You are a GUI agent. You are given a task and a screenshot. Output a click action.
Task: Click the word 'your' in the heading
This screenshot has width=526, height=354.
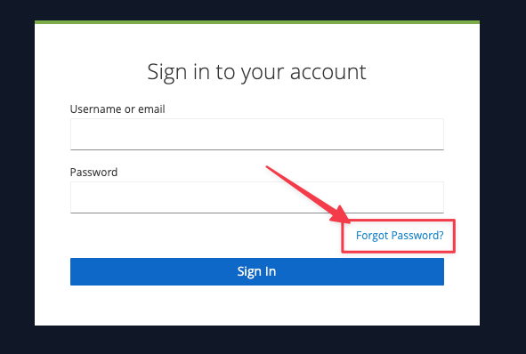[x=263, y=74]
